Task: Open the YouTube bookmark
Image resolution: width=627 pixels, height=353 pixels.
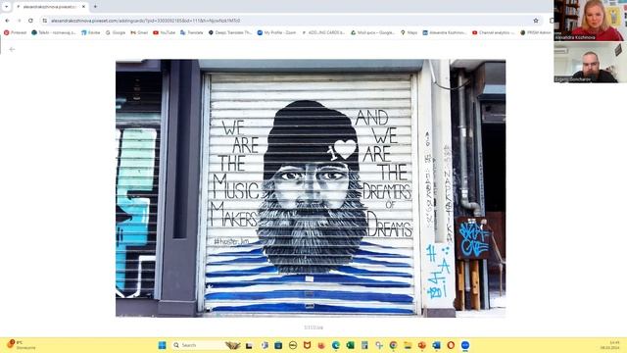Action: point(165,32)
